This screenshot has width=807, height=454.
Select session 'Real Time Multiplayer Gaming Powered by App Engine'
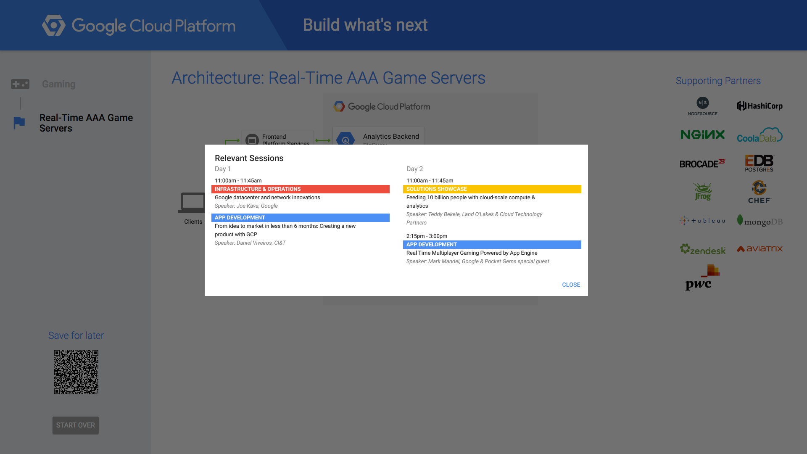coord(472,253)
